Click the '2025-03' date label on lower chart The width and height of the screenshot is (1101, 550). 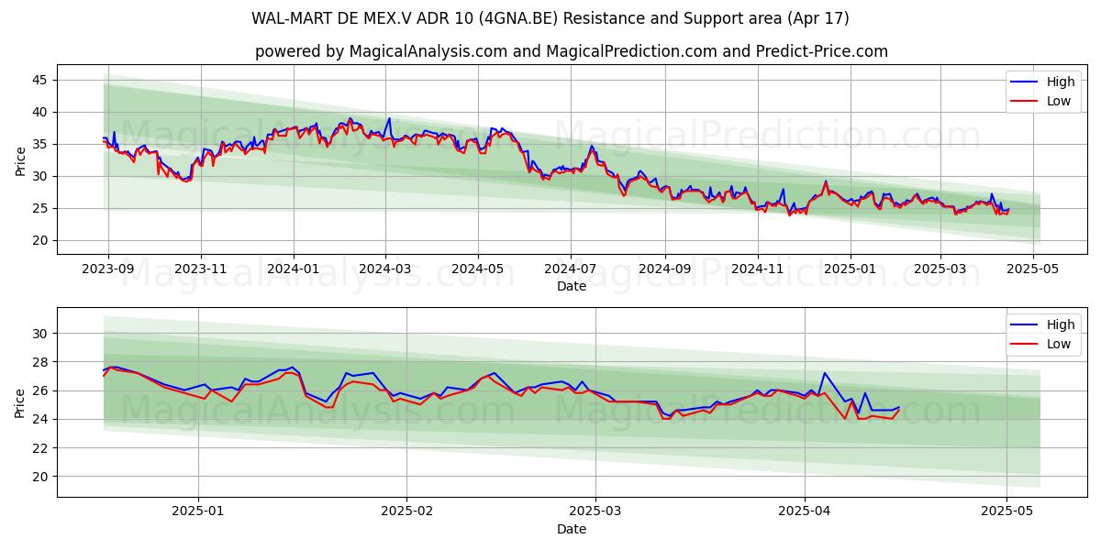click(x=595, y=513)
